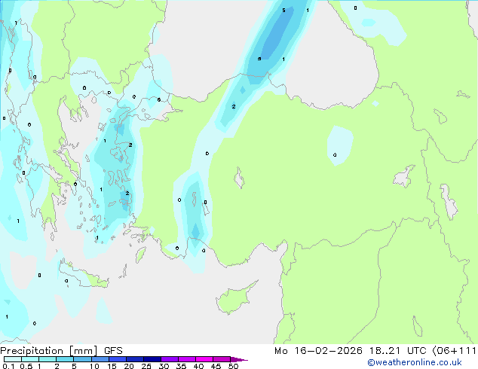Viewport: 478px width, 369px height.
Task: Click the island of Cyprus on map
Action: (234, 298)
